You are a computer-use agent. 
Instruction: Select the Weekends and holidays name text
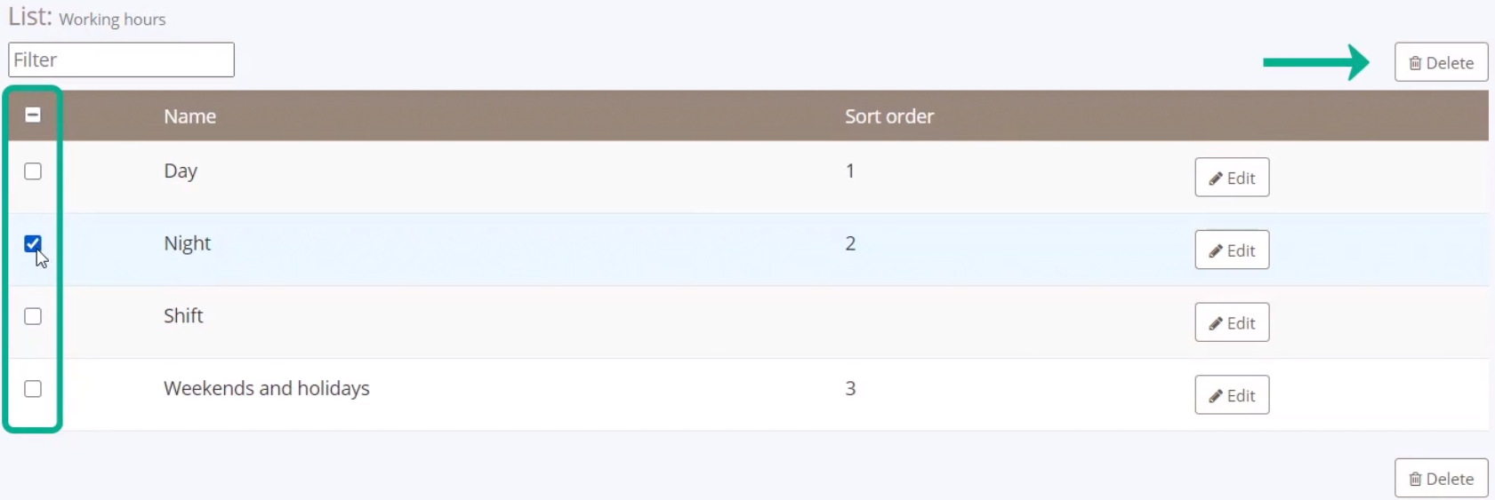point(267,388)
